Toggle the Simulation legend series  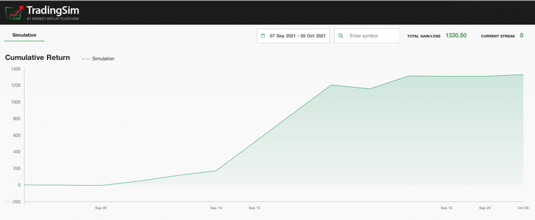pyautogui.click(x=98, y=58)
